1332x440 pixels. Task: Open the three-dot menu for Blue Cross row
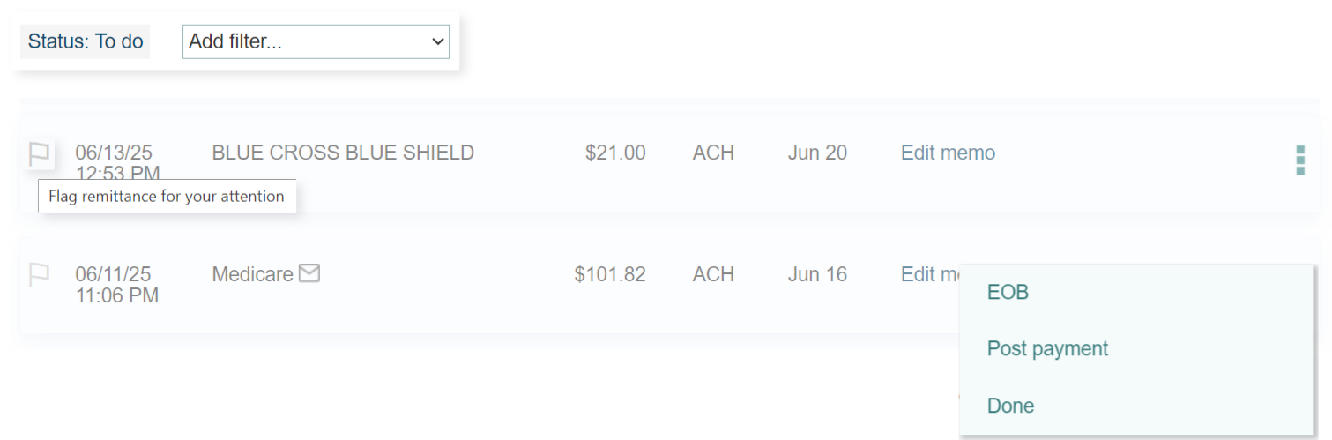pyautogui.click(x=1299, y=160)
